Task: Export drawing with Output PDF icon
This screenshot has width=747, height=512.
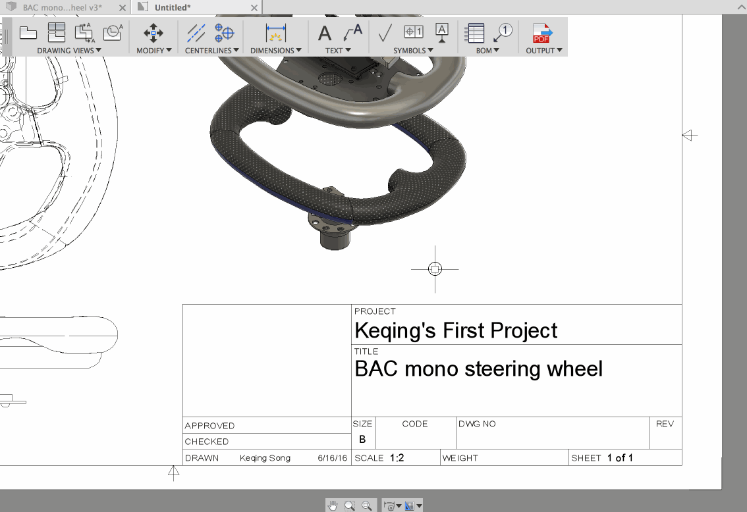Action: [x=543, y=32]
